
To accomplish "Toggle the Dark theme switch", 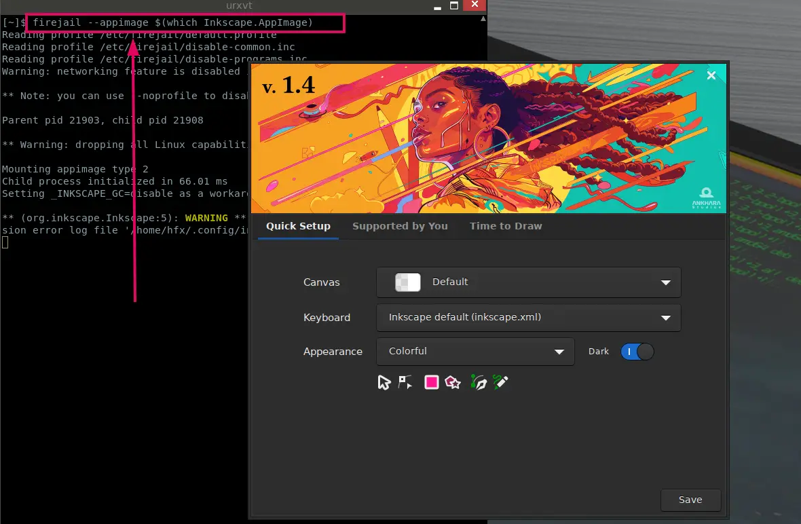I will (x=637, y=352).
